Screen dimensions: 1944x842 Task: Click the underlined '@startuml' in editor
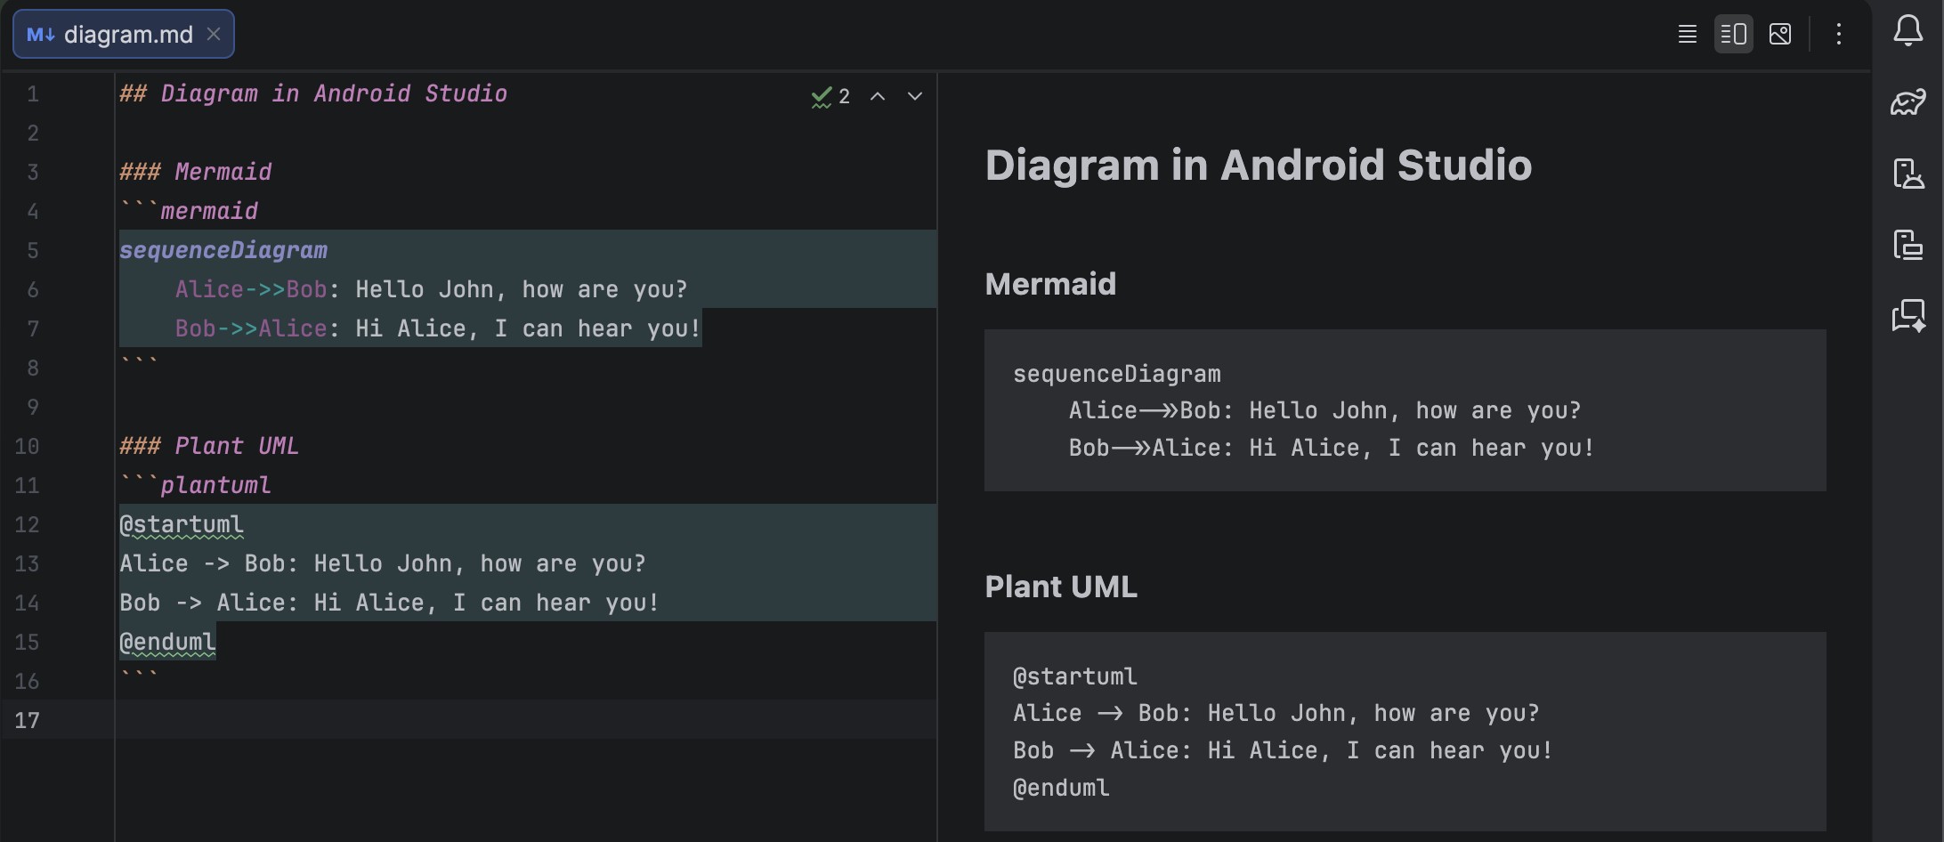(x=182, y=524)
